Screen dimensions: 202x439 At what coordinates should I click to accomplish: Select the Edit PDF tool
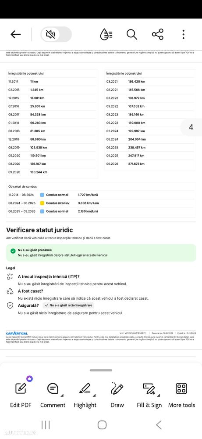point(21,395)
